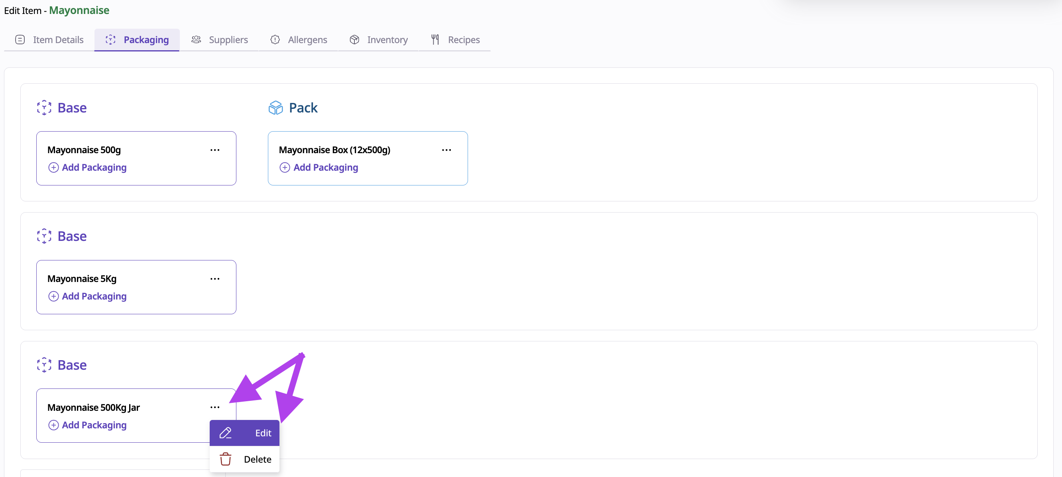Choose Edit from the context menu
Screen dimensions: 1062x477
click(263, 433)
